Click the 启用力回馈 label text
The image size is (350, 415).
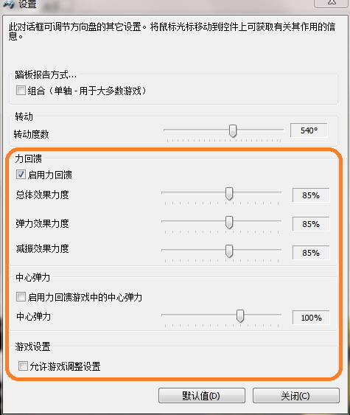click(50, 175)
